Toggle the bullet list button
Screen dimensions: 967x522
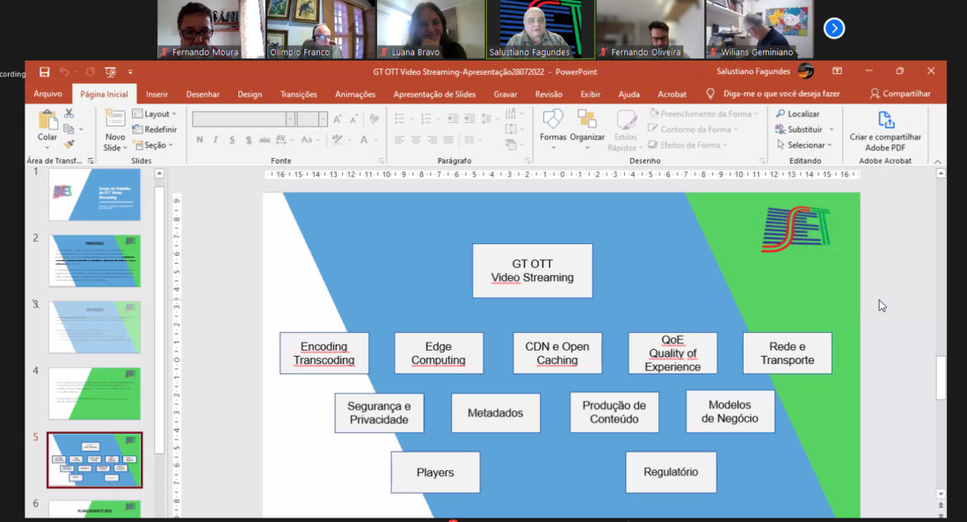point(402,119)
